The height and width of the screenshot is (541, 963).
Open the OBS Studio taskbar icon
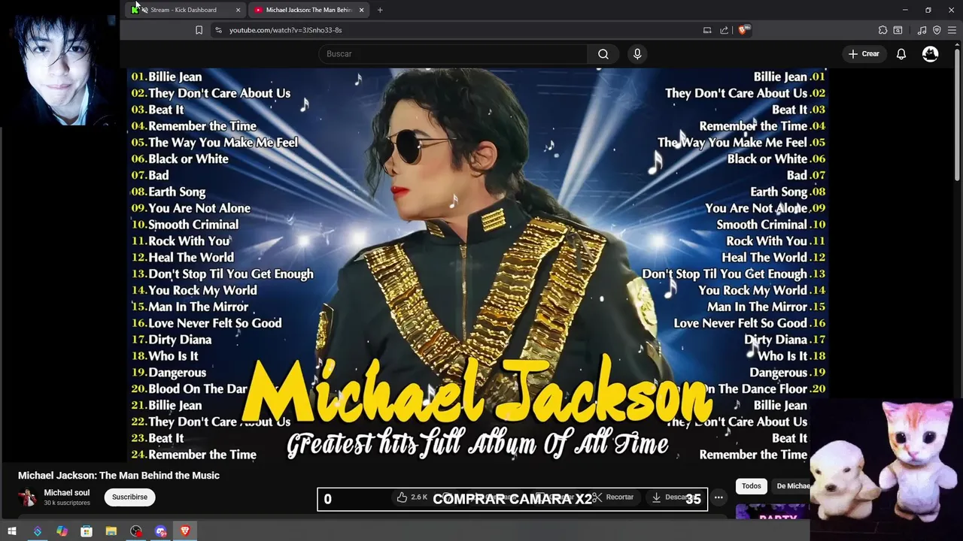click(x=136, y=531)
